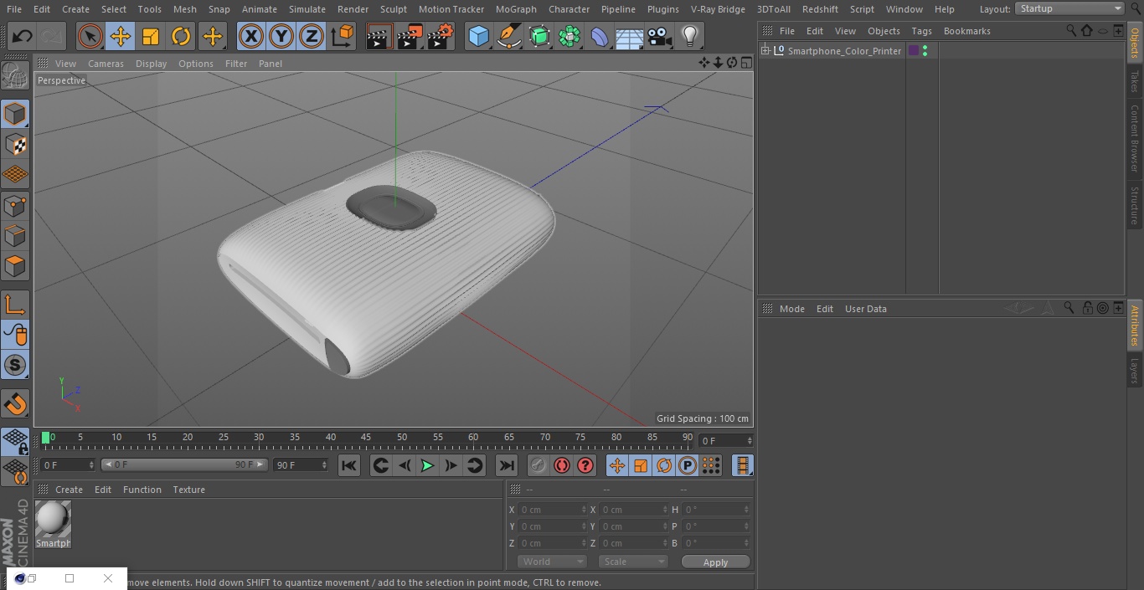
Task: Select Polygons mode icon
Action: click(x=15, y=266)
